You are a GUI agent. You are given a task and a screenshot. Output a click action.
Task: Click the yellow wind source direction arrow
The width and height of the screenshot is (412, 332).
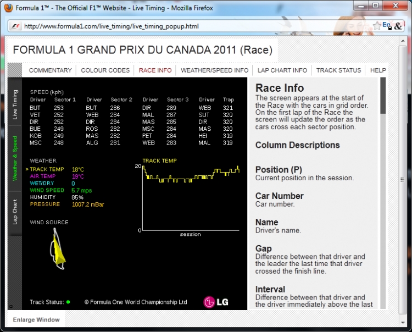[58, 250]
